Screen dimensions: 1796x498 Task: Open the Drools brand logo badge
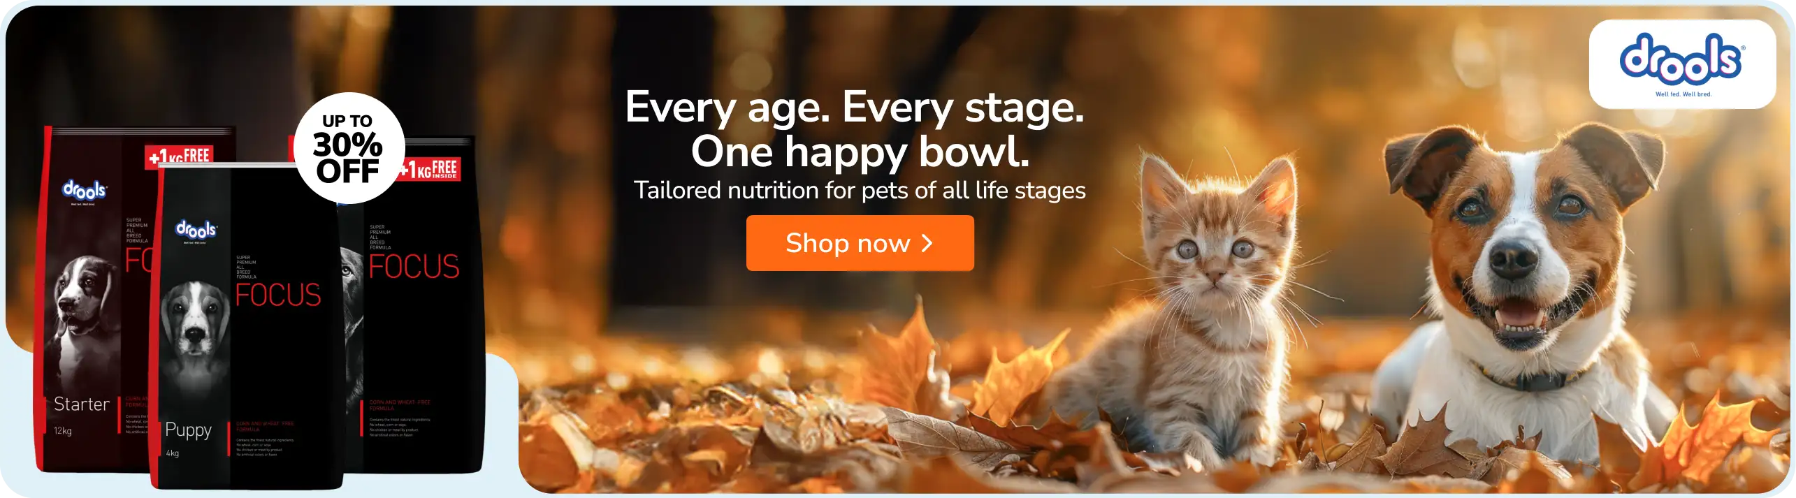click(x=1682, y=64)
